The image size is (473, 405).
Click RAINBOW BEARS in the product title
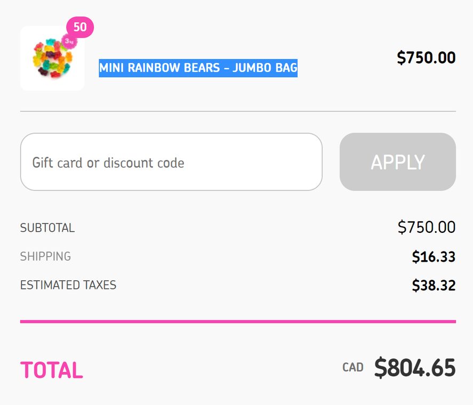(x=173, y=68)
